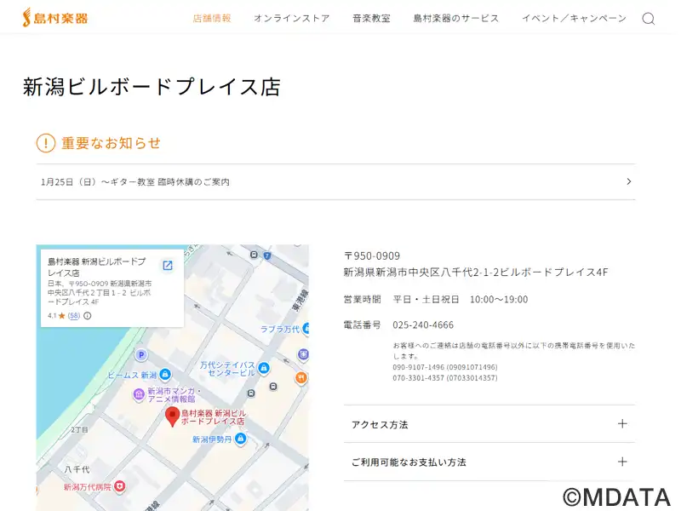Open the 音楽教室 menu
The image size is (681, 511).
[x=371, y=18]
